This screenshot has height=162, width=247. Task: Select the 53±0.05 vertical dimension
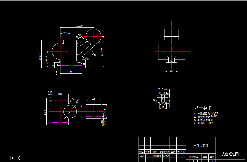tap(102, 52)
